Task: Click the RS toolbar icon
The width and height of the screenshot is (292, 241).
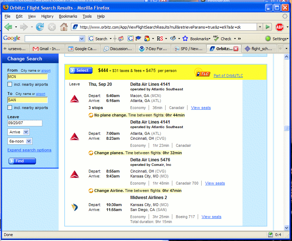Action: [x=160, y=38]
